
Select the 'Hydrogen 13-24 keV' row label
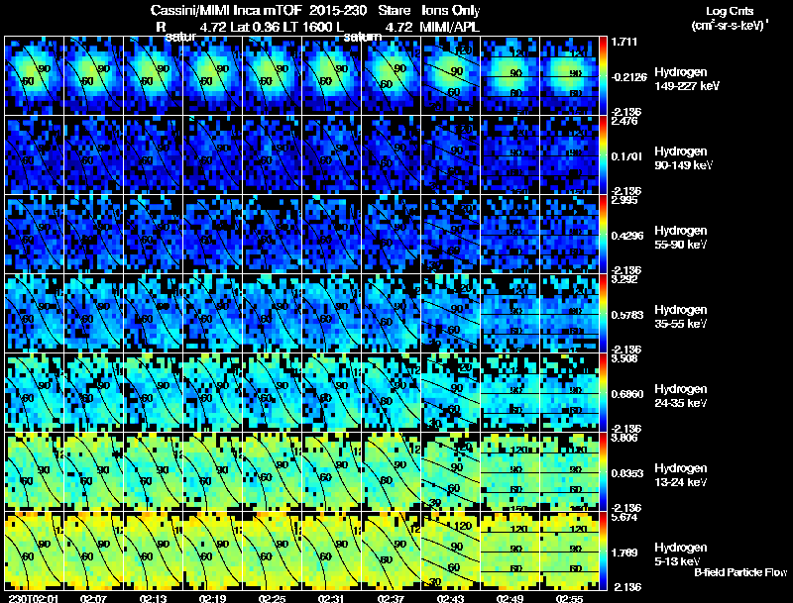point(681,475)
